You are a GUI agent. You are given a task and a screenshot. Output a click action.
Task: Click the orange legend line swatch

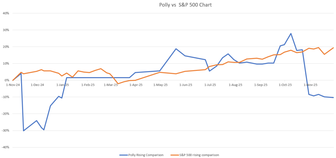point(175,154)
